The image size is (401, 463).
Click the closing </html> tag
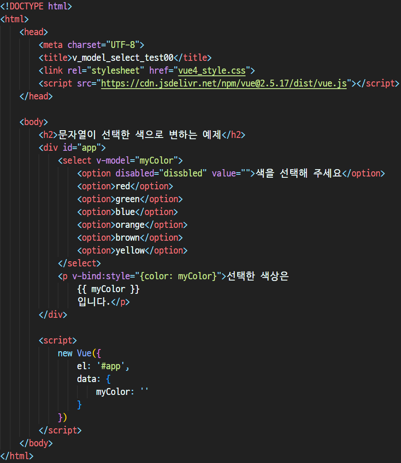[x=17, y=456]
